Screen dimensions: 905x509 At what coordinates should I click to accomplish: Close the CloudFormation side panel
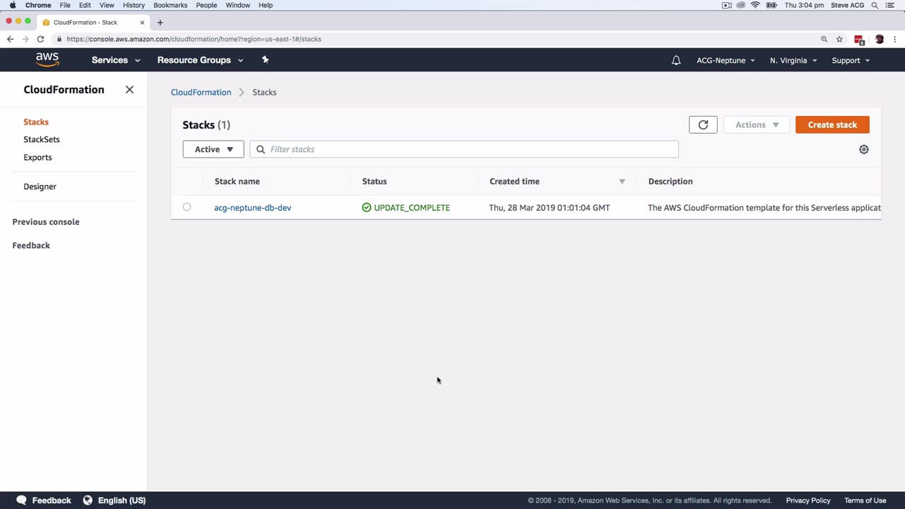[129, 90]
